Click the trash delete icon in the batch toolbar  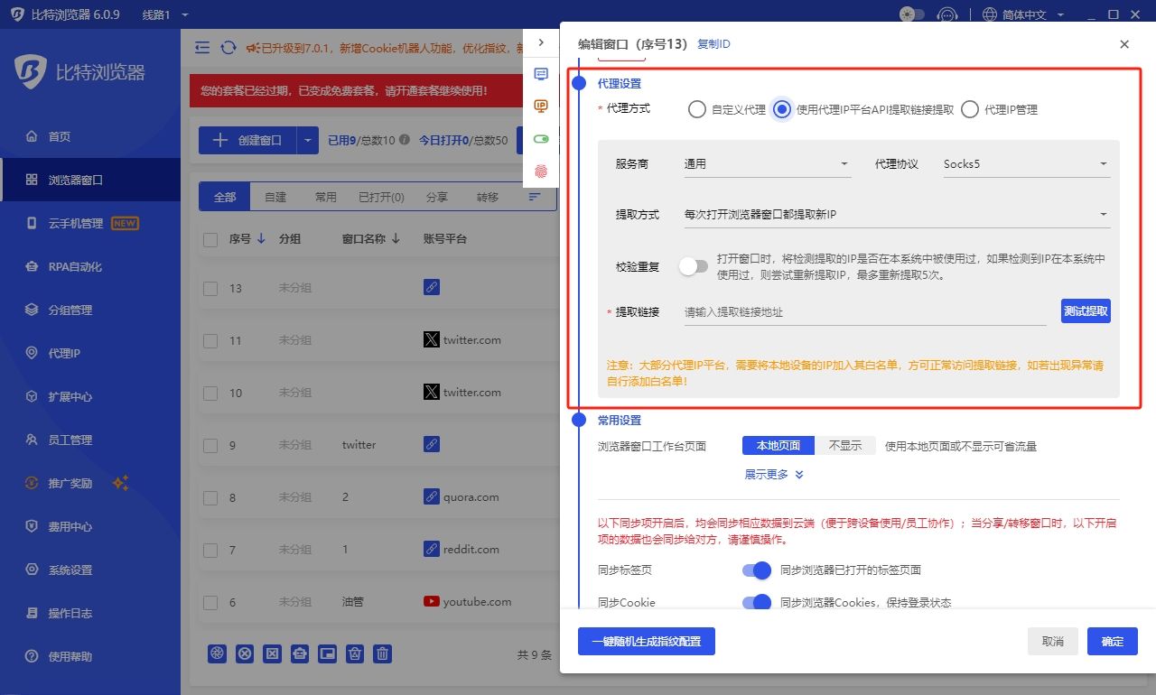click(x=382, y=653)
